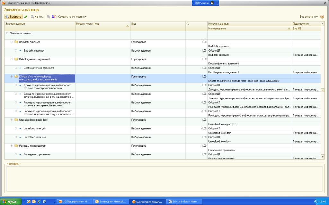Collapse the Effects of currency exchange group

coord(12,77)
